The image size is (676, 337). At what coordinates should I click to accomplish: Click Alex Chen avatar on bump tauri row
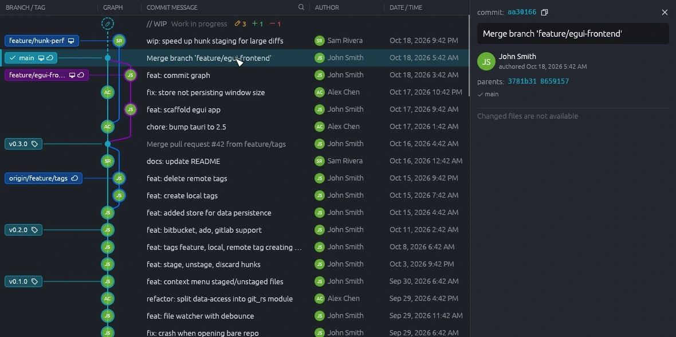[x=320, y=127]
